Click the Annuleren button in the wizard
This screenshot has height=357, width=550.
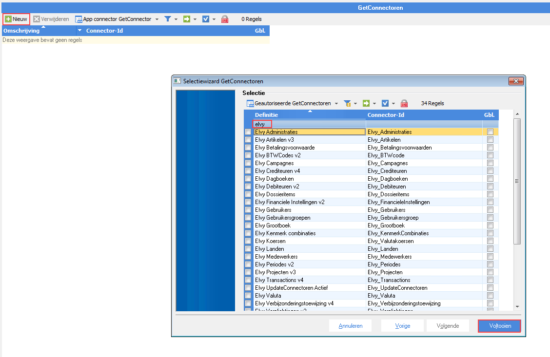coord(351,326)
